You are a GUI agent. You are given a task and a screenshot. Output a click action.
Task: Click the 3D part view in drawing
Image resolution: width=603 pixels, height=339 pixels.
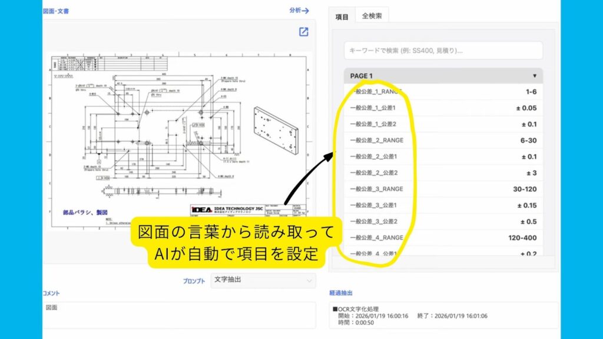(x=274, y=125)
